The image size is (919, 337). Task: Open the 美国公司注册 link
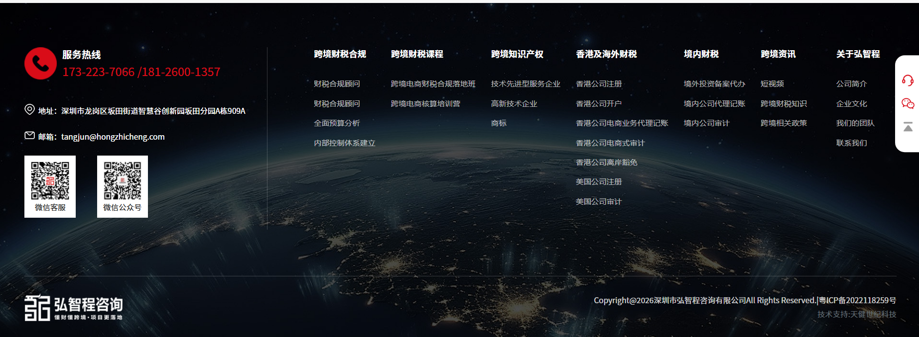[x=599, y=182]
